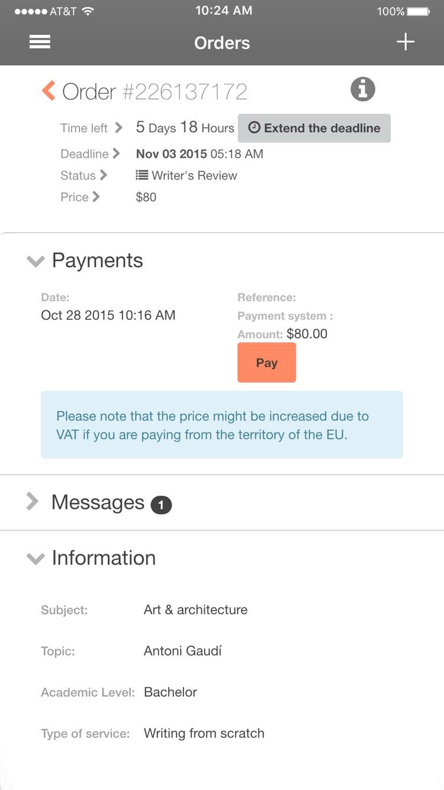Open the hamburger menu
The image size is (444, 790).
40,42
